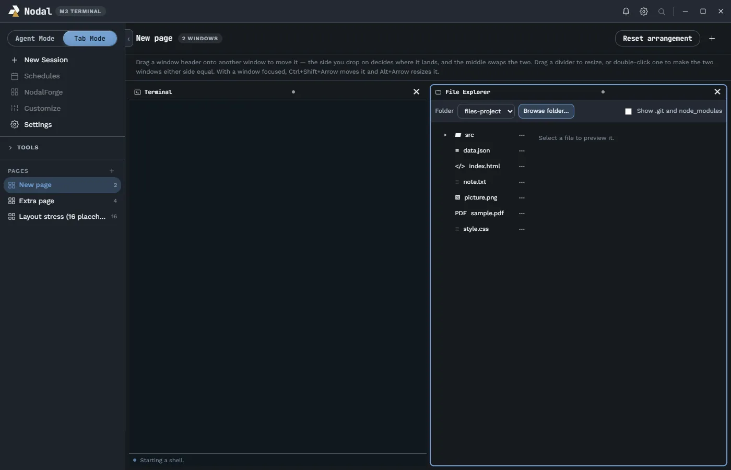Click the File Explorer window header title
731x470 pixels.
pyautogui.click(x=468, y=92)
